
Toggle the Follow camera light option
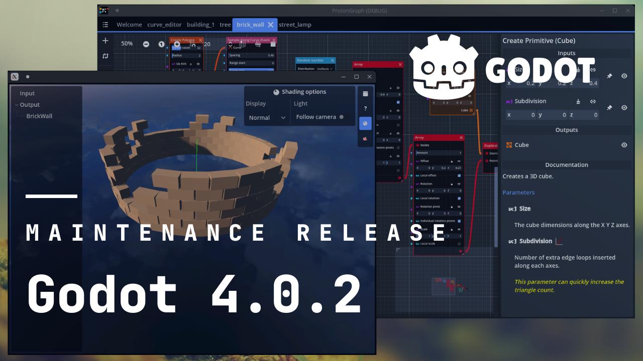342,117
